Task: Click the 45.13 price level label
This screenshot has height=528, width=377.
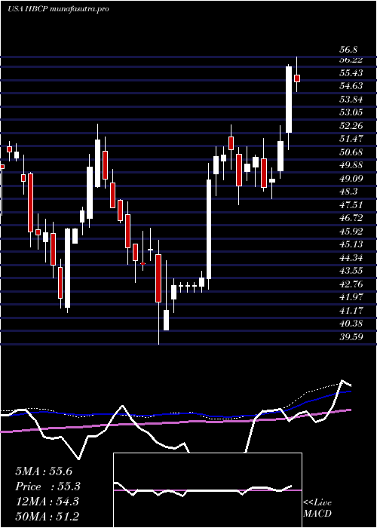Action: (351, 244)
